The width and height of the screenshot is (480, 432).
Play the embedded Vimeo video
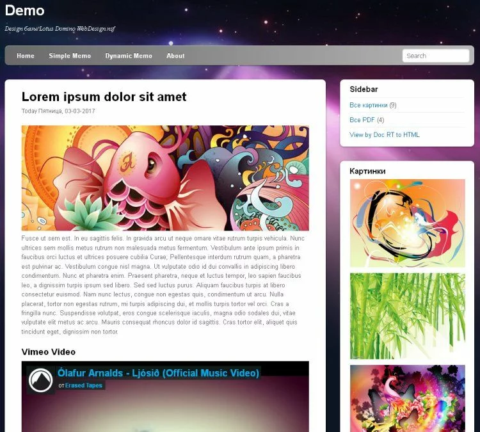[165, 410]
